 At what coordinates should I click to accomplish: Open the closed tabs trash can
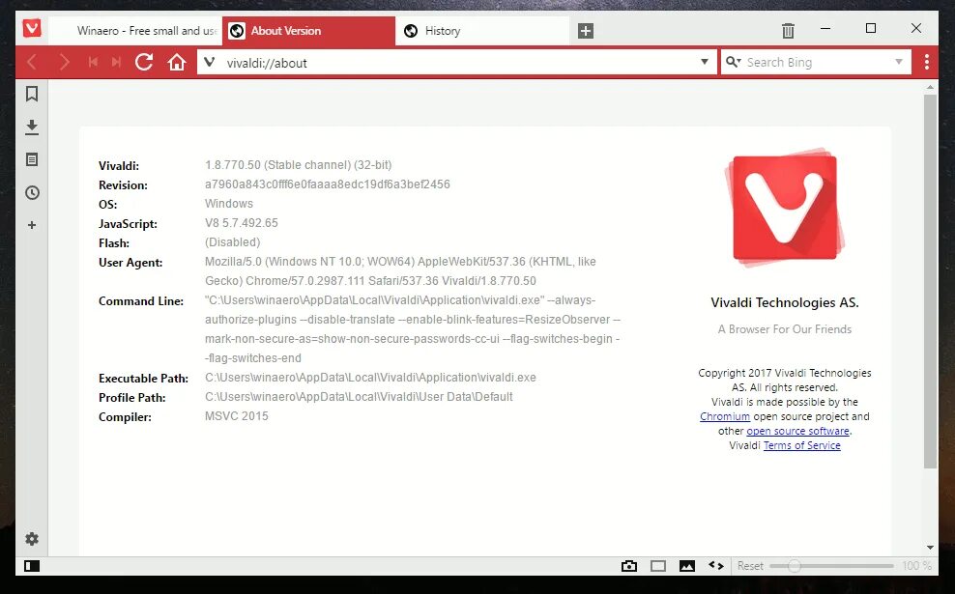pos(788,31)
